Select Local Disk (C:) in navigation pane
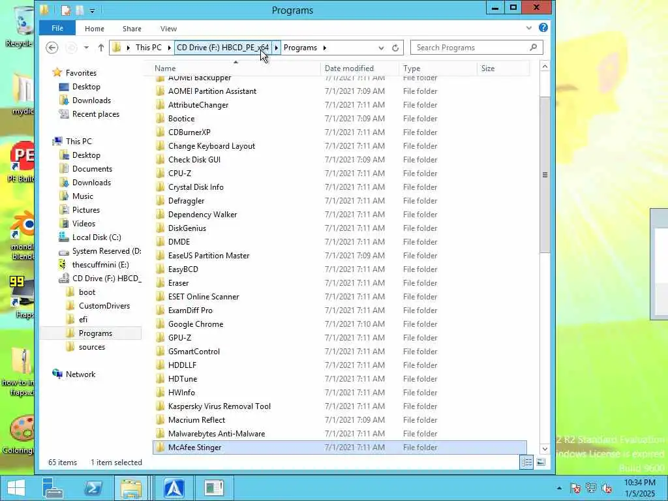 click(x=97, y=237)
